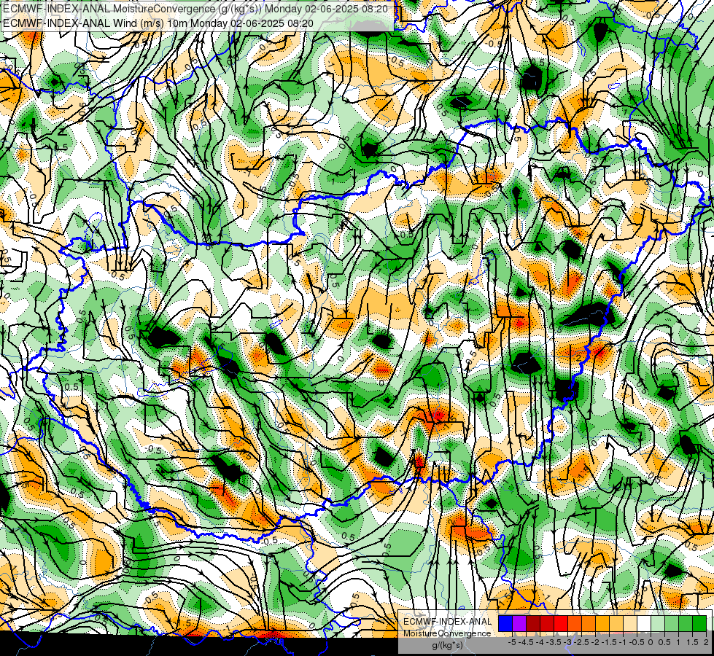Click legend scale value -4.5
The width and height of the screenshot is (714, 656).
point(526,642)
